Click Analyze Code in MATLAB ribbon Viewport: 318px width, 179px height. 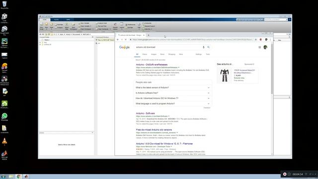pyautogui.click(x=101, y=23)
